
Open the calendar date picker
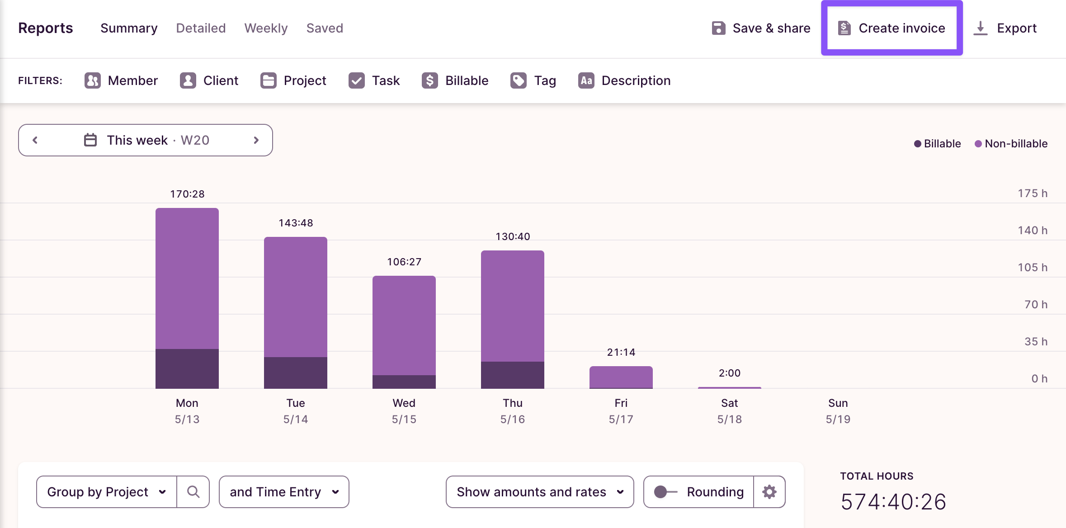pos(90,140)
